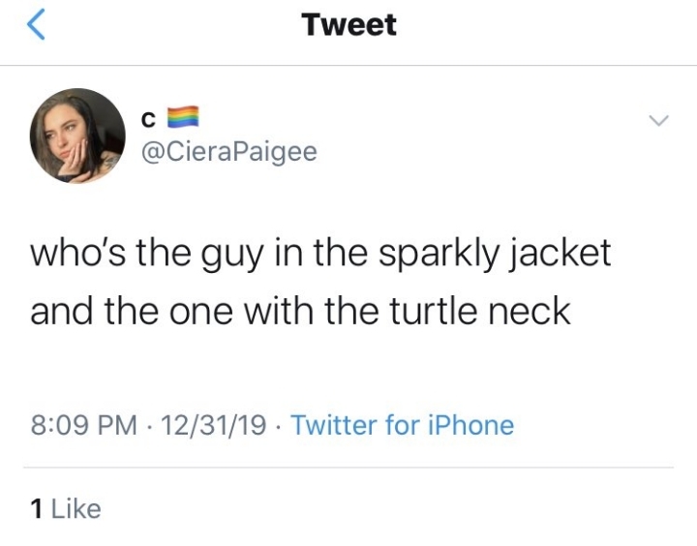Viewport: 697px width, 546px height.
Task: Click the "Twitter for iPhone" source link
Action: [402, 424]
